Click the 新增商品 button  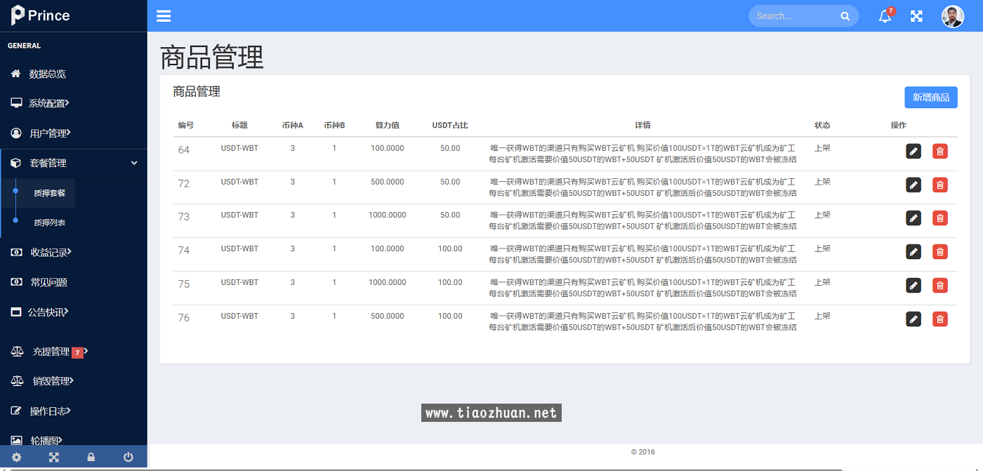pos(930,98)
